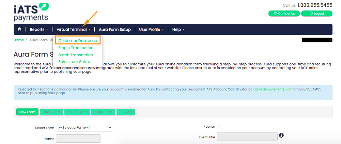
Task: Choose Sales Item Setup from the menu
Action: point(74,62)
